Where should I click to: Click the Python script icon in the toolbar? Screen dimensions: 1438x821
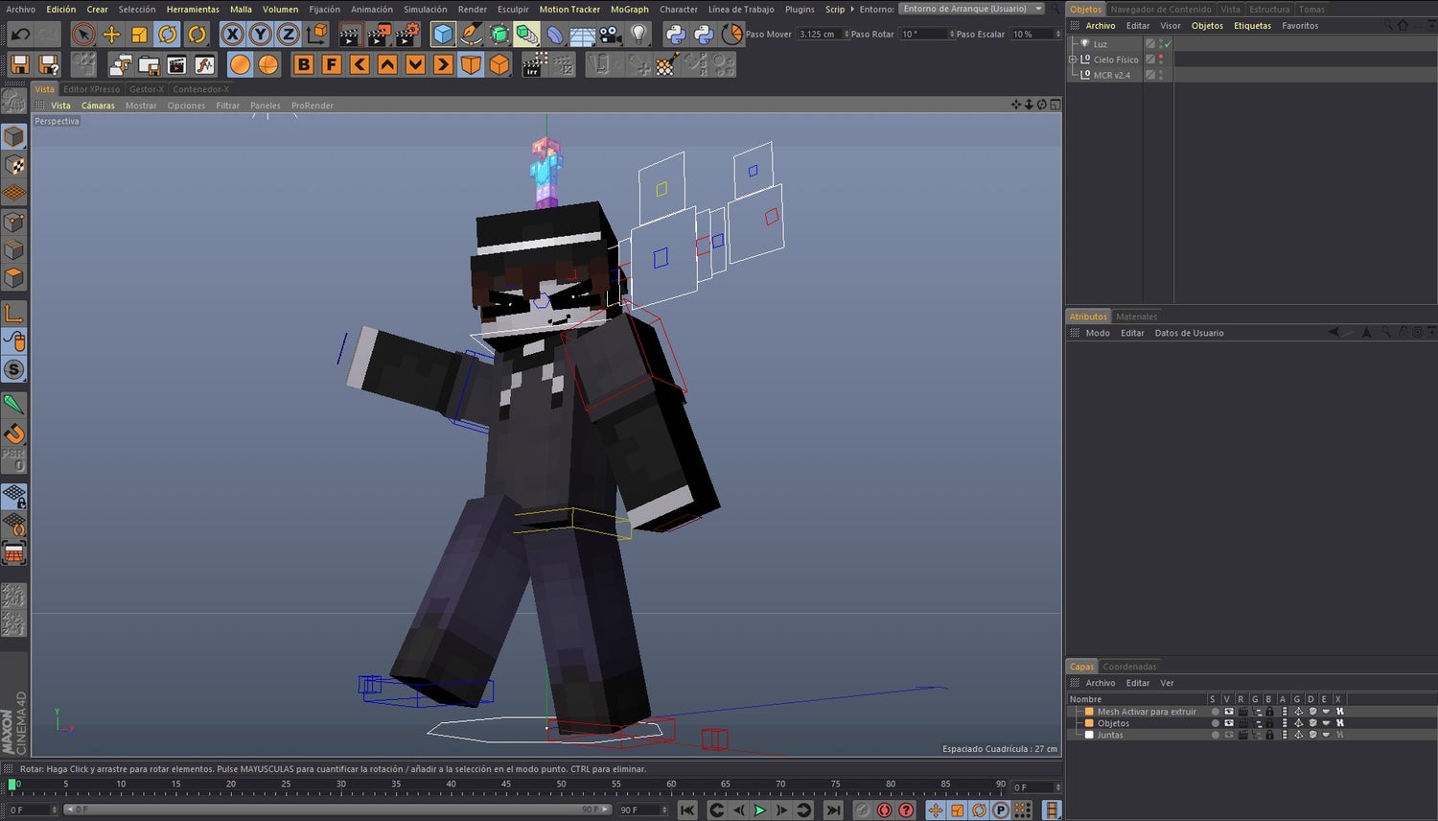point(673,34)
